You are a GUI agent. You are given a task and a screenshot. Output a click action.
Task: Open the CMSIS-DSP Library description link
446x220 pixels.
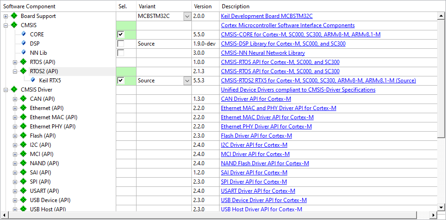[x=283, y=44]
